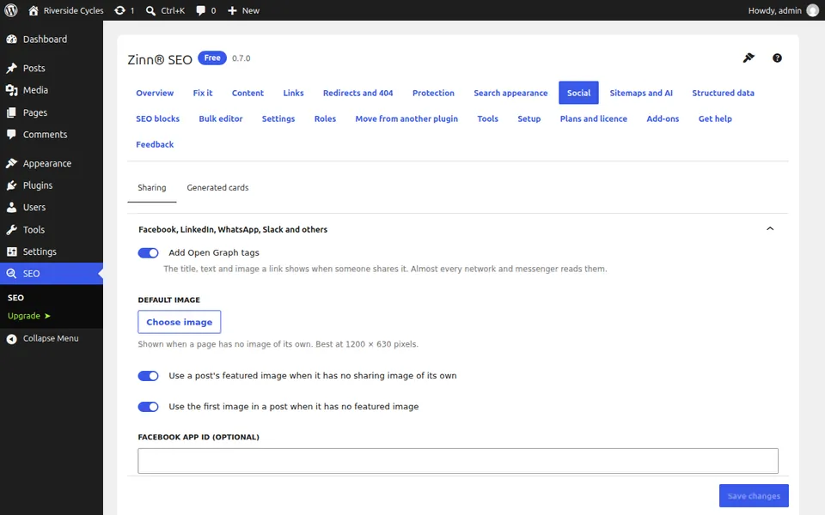This screenshot has width=825, height=515.
Task: Switch to the Overview tab
Action: (x=155, y=93)
